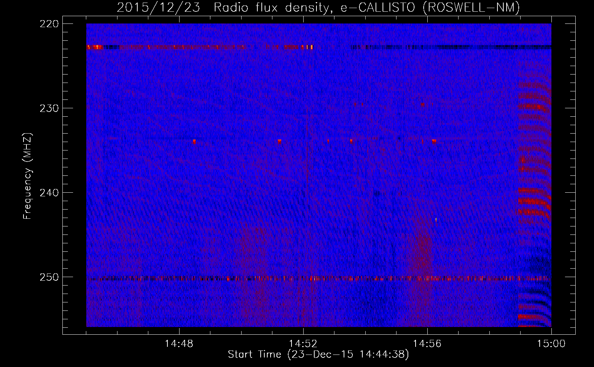594x367 pixels.
Task: Click the 'Start Time (23-Dec-15 14:44:38)' label
Action: 318,355
